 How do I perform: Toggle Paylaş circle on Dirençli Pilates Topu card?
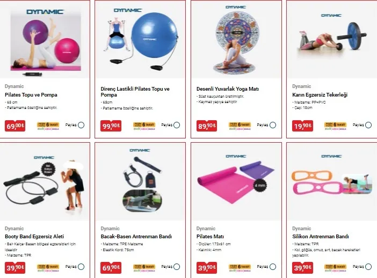[x=177, y=125]
